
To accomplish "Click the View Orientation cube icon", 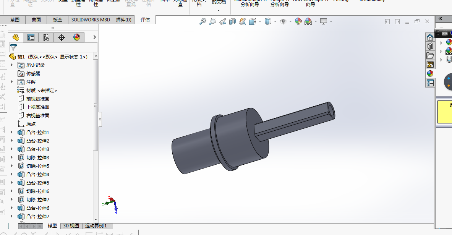I will point(253,21).
